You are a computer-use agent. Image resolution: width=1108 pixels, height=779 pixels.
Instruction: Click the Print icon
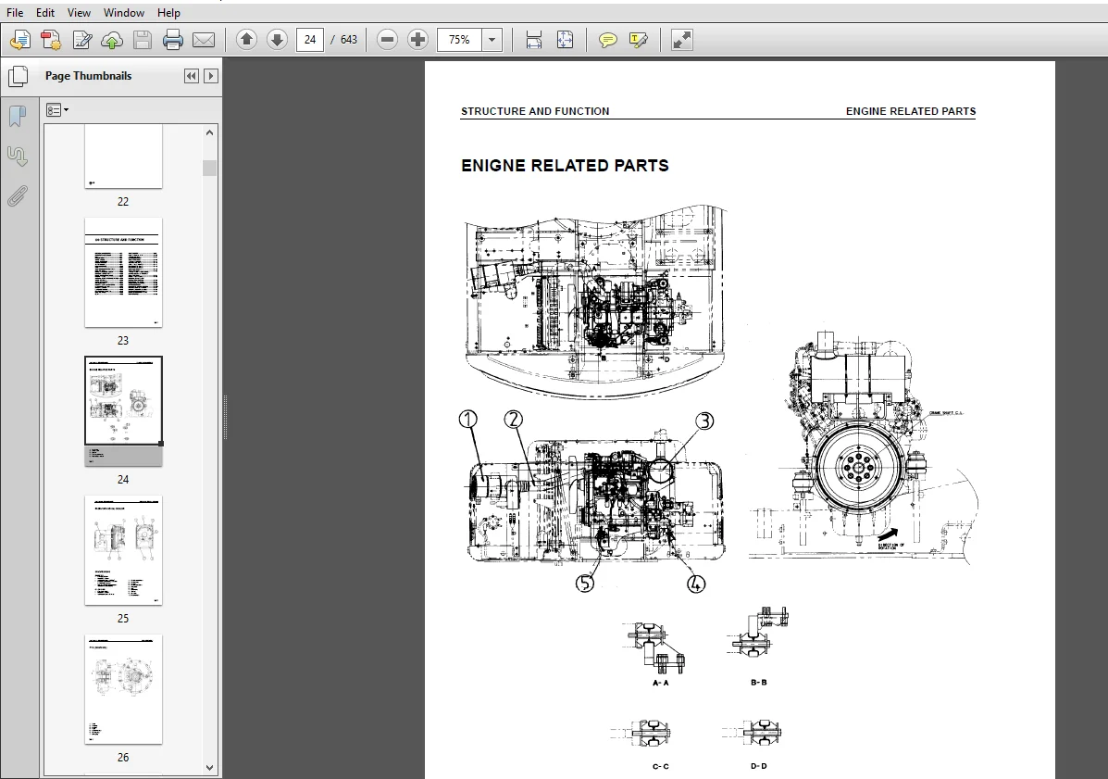[173, 40]
